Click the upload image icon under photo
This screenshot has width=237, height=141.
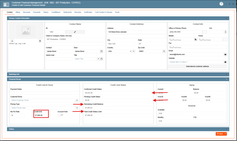point(12,41)
